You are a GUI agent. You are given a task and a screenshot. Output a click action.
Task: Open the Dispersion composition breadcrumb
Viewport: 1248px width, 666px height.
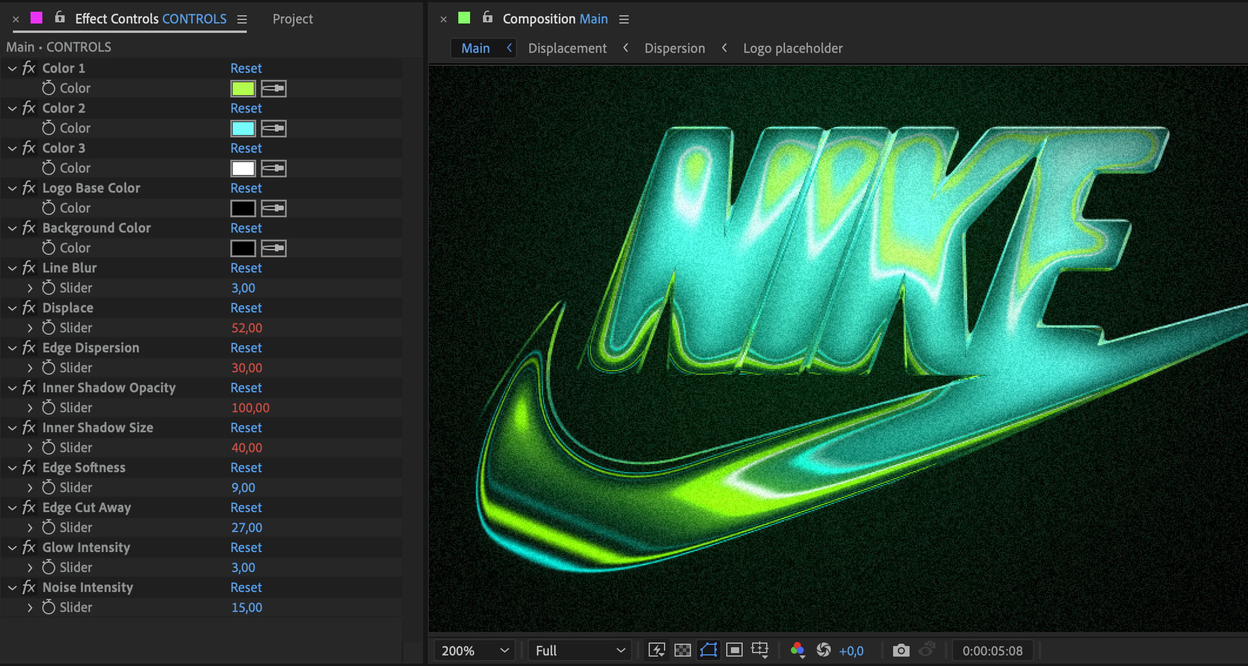[675, 48]
